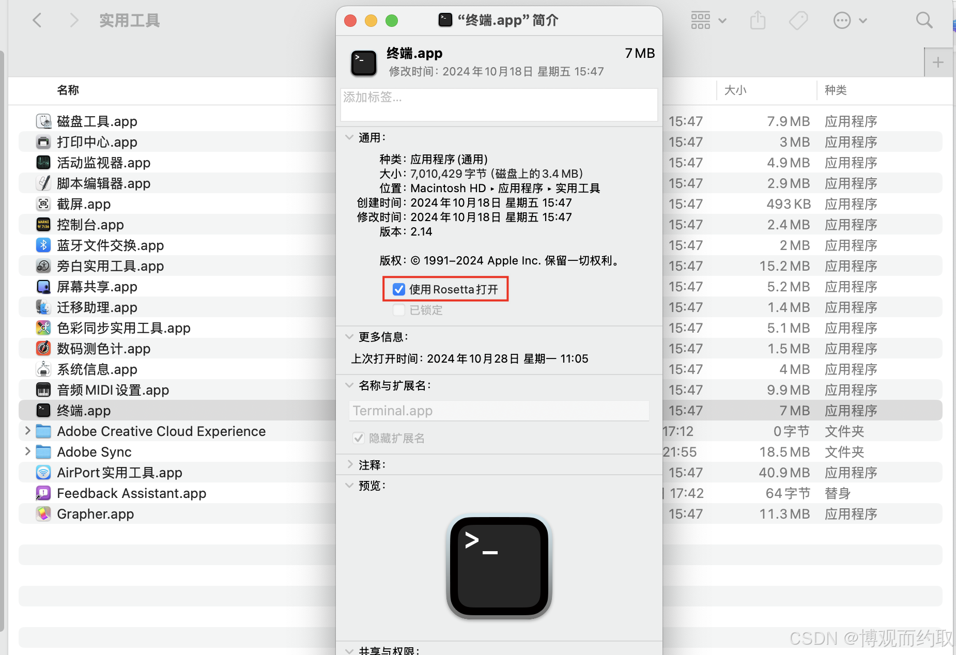
Task: Click the 截屏.app icon
Action: tap(43, 204)
